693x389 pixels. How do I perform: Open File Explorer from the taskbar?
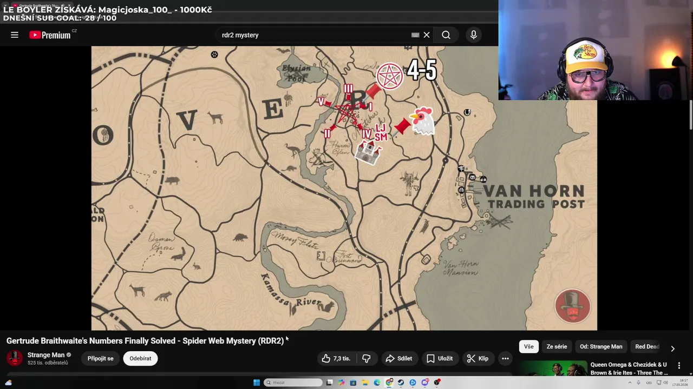tap(365, 383)
